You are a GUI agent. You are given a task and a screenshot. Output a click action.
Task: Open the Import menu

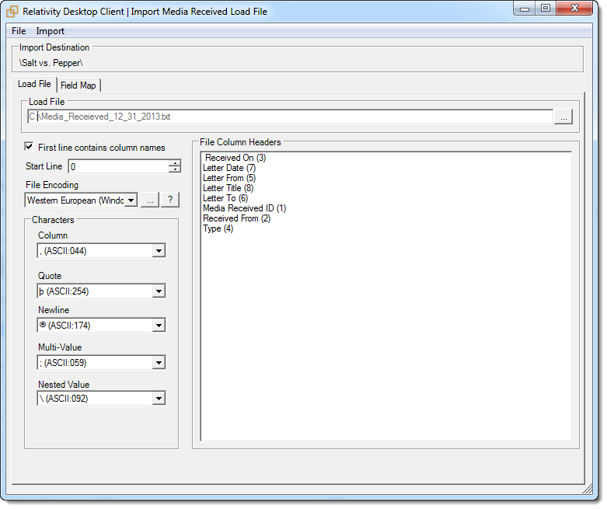(50, 31)
